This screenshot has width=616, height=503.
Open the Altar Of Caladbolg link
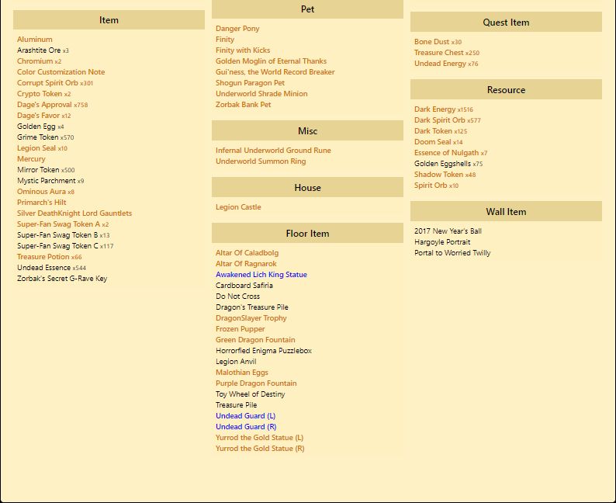(x=247, y=253)
